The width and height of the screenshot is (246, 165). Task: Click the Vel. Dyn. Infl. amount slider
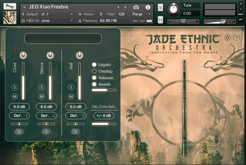click(x=104, y=124)
